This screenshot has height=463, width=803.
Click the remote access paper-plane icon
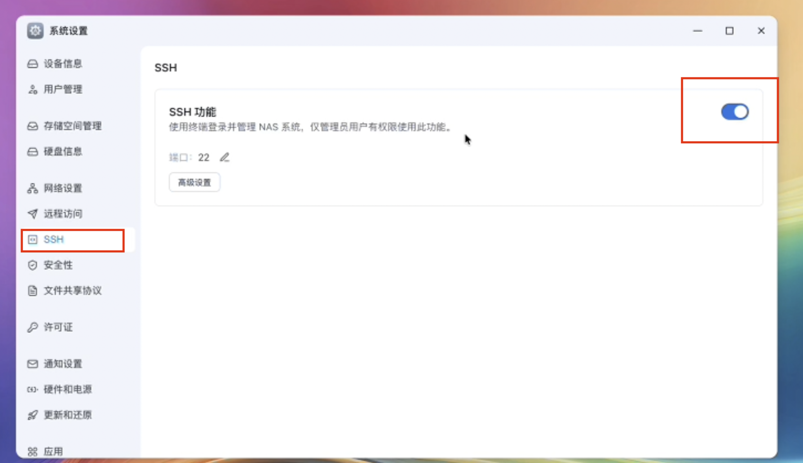click(x=33, y=214)
